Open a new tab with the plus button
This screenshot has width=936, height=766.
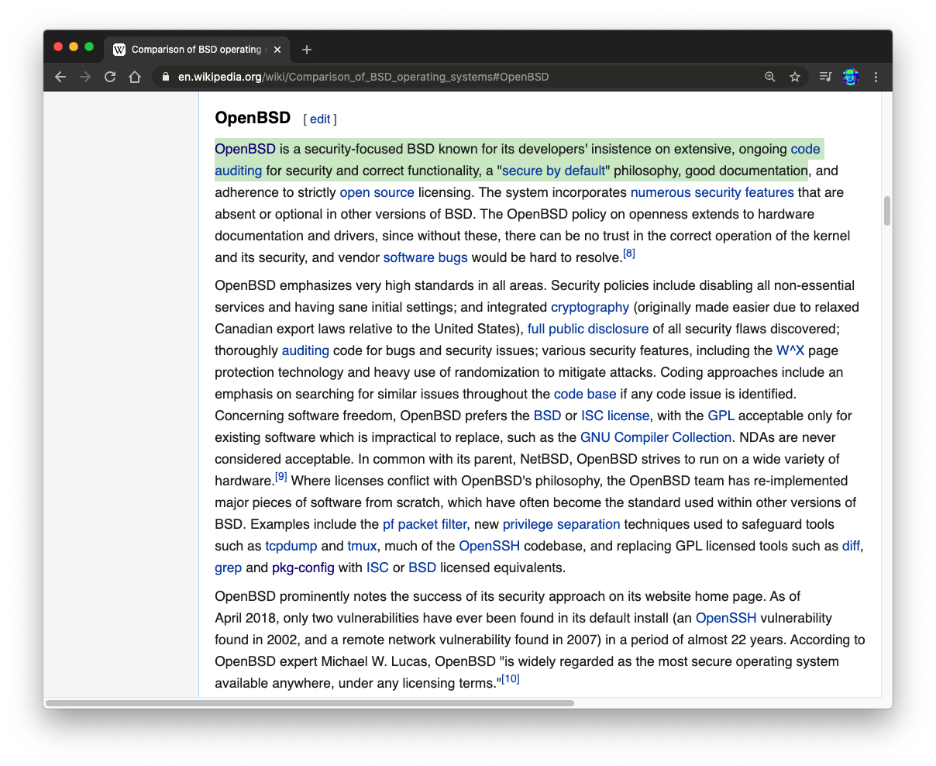307,50
